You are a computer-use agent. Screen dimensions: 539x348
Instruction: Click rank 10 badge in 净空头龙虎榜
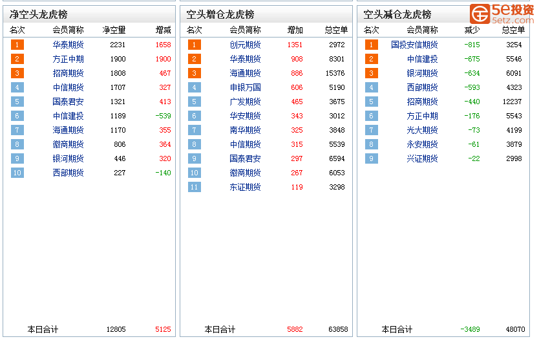[17, 173]
